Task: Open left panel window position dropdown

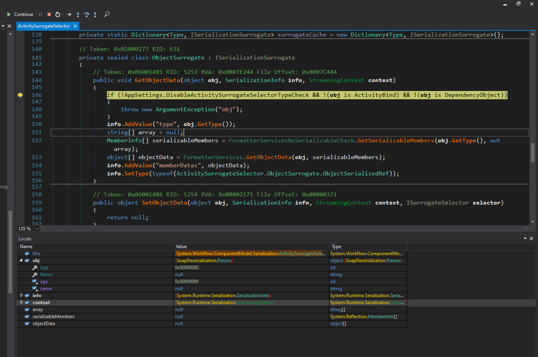Action: pos(3,26)
